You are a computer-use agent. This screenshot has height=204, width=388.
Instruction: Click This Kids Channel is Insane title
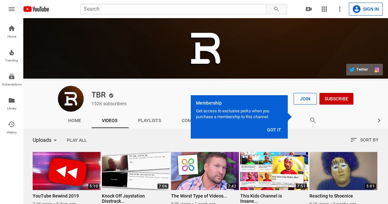261,198
